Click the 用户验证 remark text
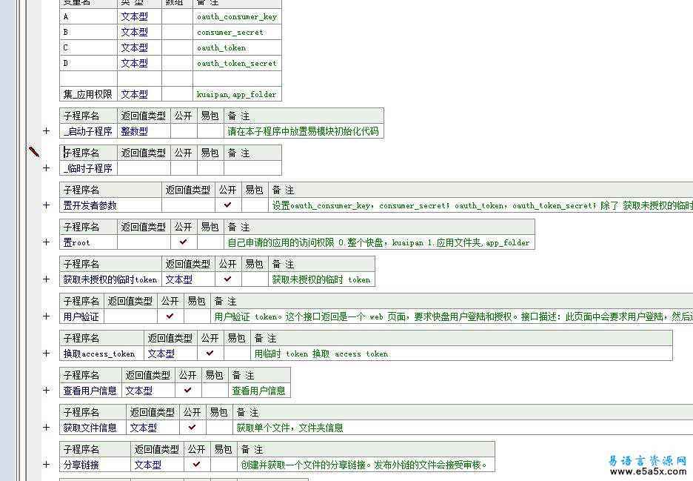Image resolution: width=693 pixels, height=481 pixels. (453, 316)
